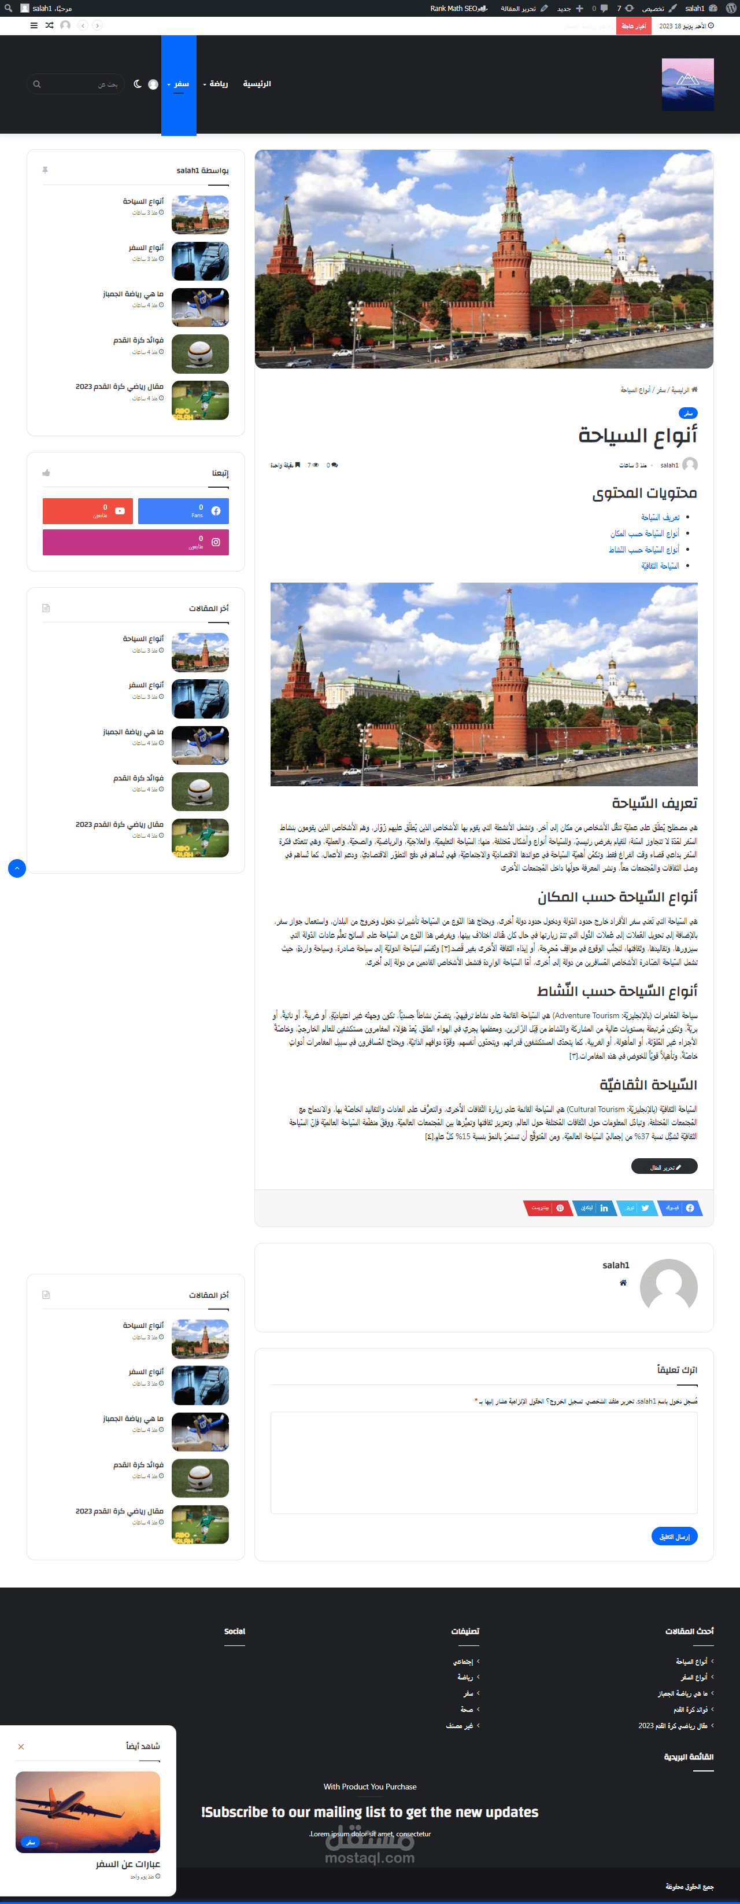This screenshot has height=1904, width=740.
Task: Close the شاهد أيضاً popup
Action: point(21,1747)
